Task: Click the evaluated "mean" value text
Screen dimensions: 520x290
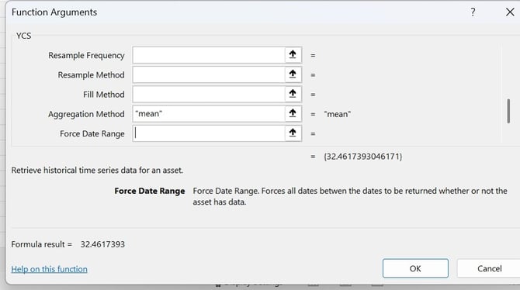Action: point(338,114)
